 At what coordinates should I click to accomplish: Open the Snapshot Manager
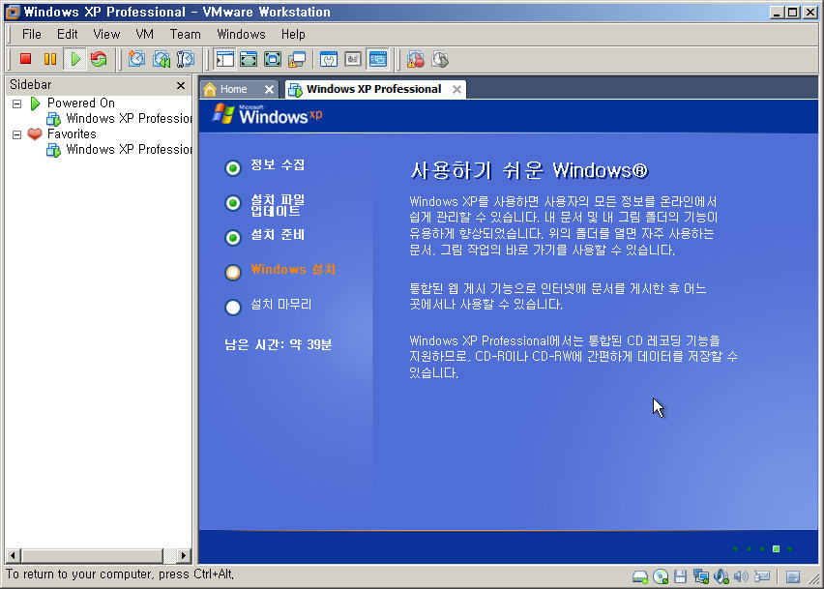pos(185,60)
